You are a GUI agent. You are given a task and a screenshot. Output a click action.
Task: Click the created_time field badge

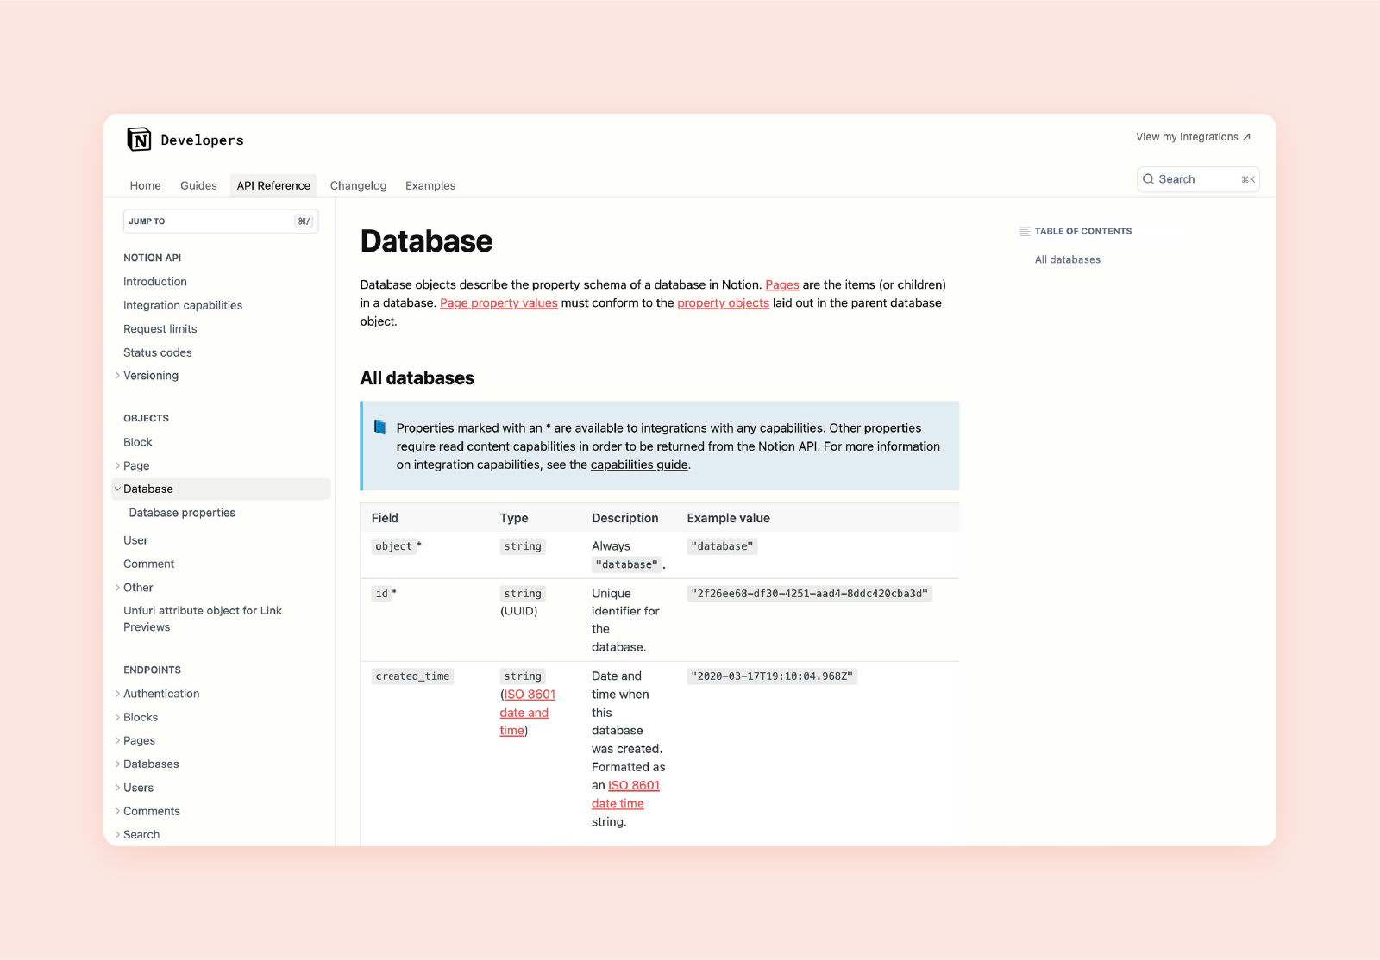point(412,676)
